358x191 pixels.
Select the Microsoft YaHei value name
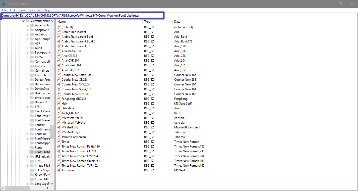tap(72, 118)
